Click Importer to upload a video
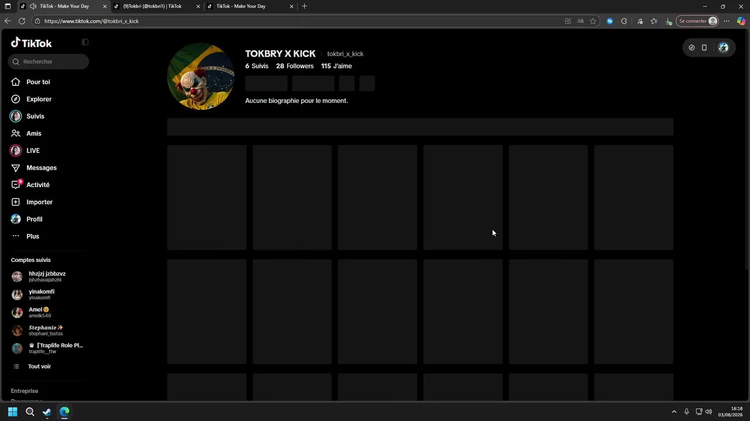The image size is (750, 421). (x=39, y=202)
